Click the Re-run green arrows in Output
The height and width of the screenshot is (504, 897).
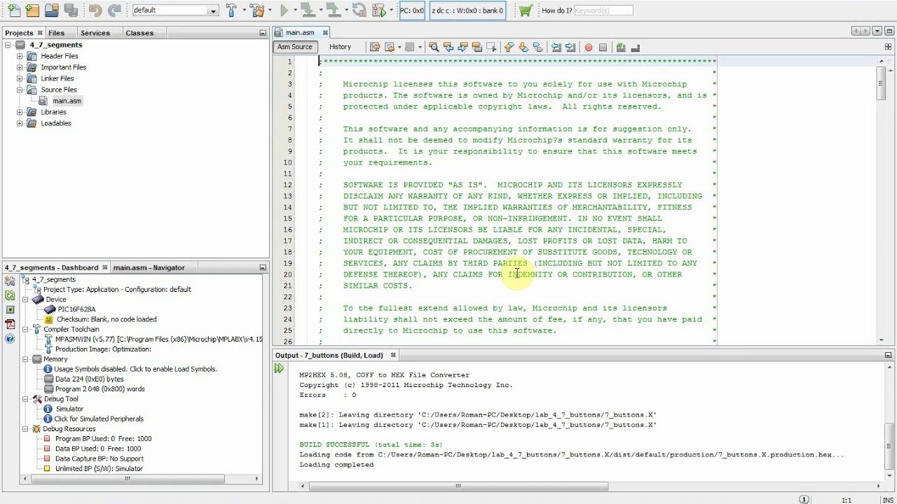pos(280,369)
